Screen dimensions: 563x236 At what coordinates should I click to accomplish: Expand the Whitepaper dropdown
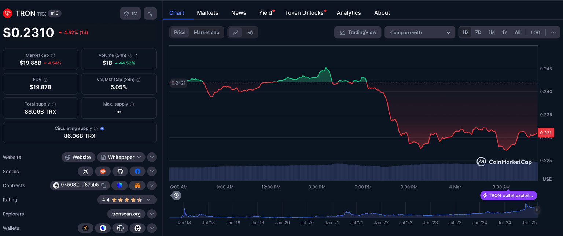coord(139,157)
